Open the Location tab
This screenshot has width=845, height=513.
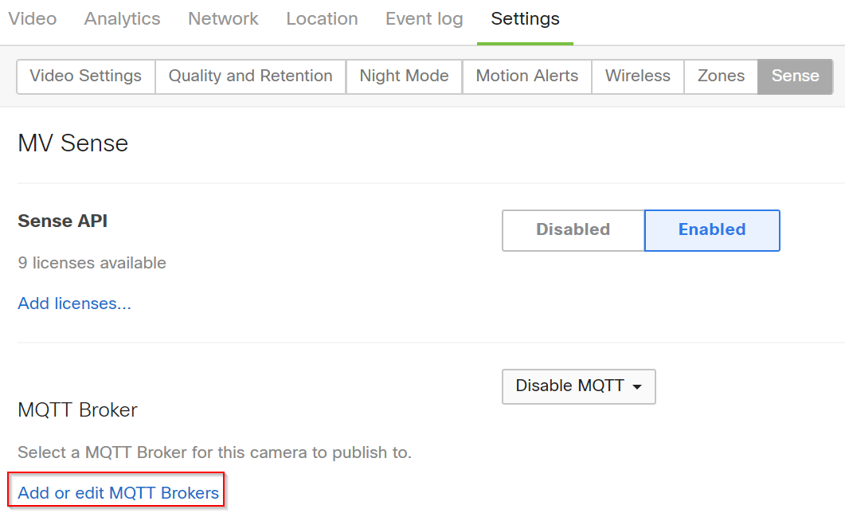pyautogui.click(x=321, y=18)
